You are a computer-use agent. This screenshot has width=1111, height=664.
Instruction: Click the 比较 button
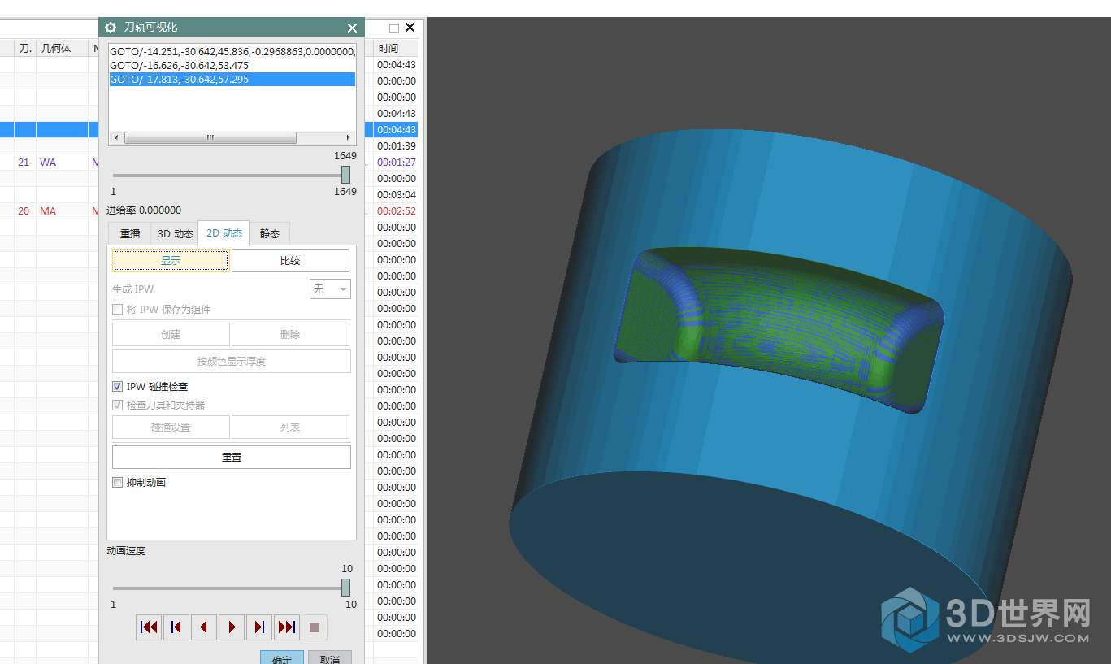coord(290,260)
